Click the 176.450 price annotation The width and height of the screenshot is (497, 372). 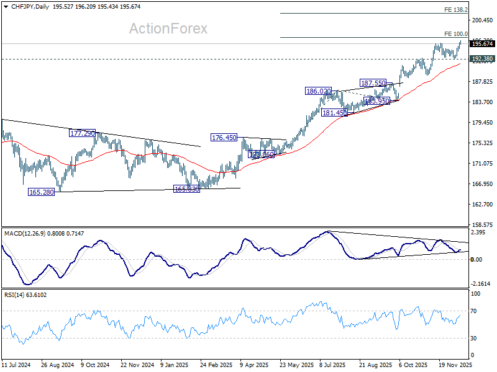(224, 138)
